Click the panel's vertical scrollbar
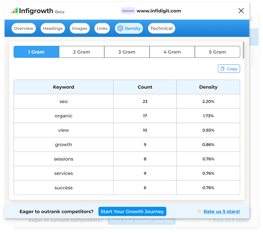Screen dimensions: 263x233 click(x=243, y=50)
